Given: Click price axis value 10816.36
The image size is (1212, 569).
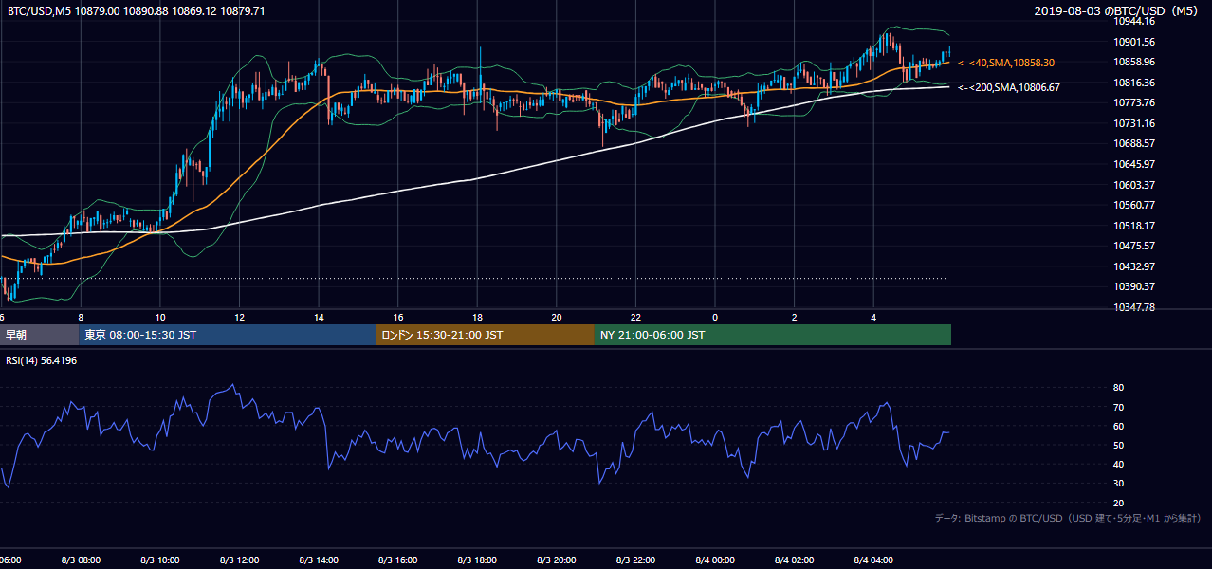Looking at the screenshot, I should tap(1134, 83).
